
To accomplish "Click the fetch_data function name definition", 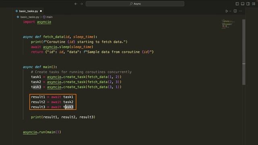I will point(53,37).
